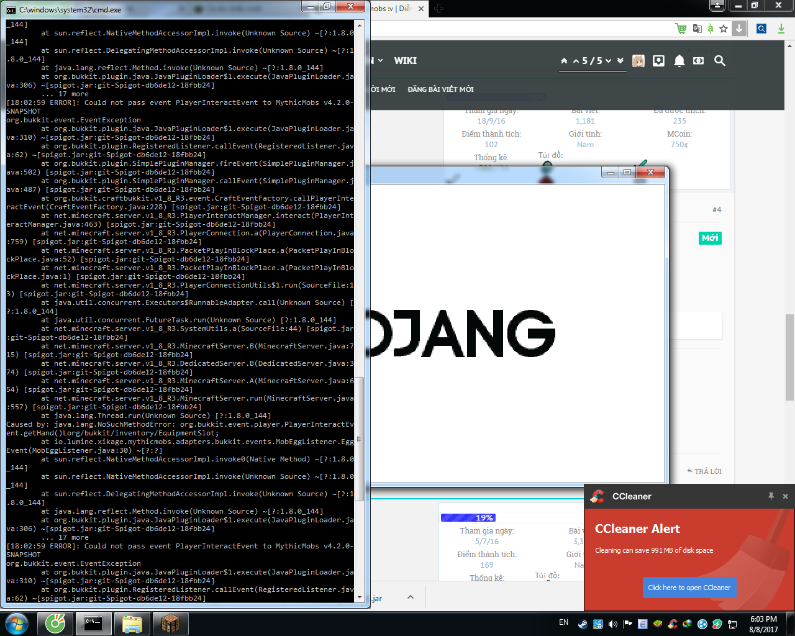Open the shopping cart extension icon

[681, 29]
